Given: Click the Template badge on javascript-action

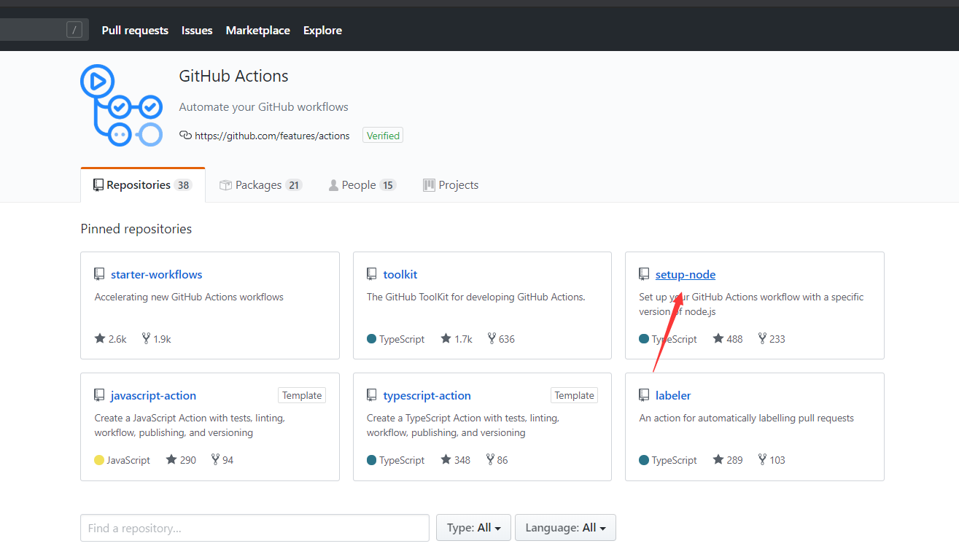Looking at the screenshot, I should coord(302,395).
